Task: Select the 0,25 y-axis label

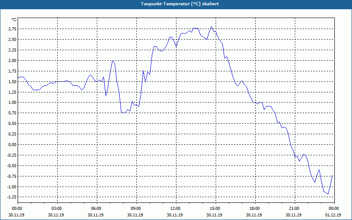Action: pyautogui.click(x=12, y=134)
